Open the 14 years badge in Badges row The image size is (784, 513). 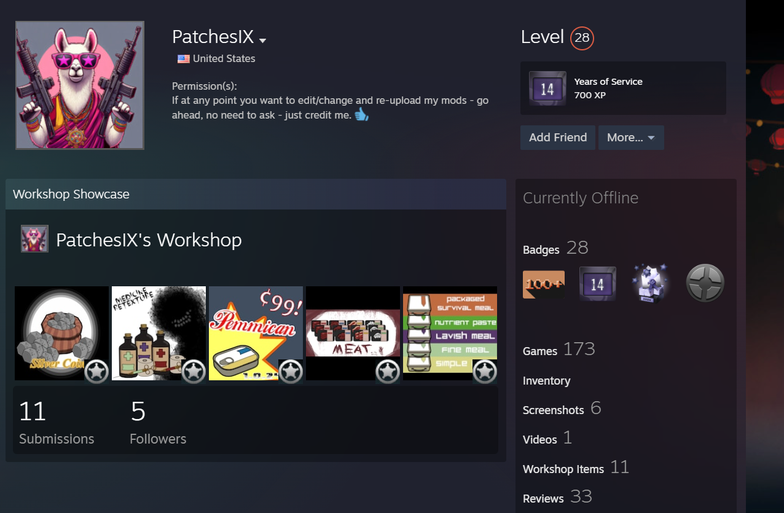point(598,284)
